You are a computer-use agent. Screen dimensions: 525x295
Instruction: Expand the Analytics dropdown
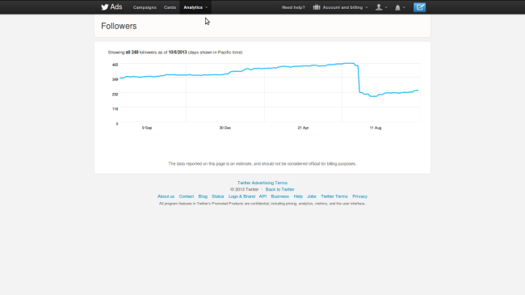(x=195, y=7)
